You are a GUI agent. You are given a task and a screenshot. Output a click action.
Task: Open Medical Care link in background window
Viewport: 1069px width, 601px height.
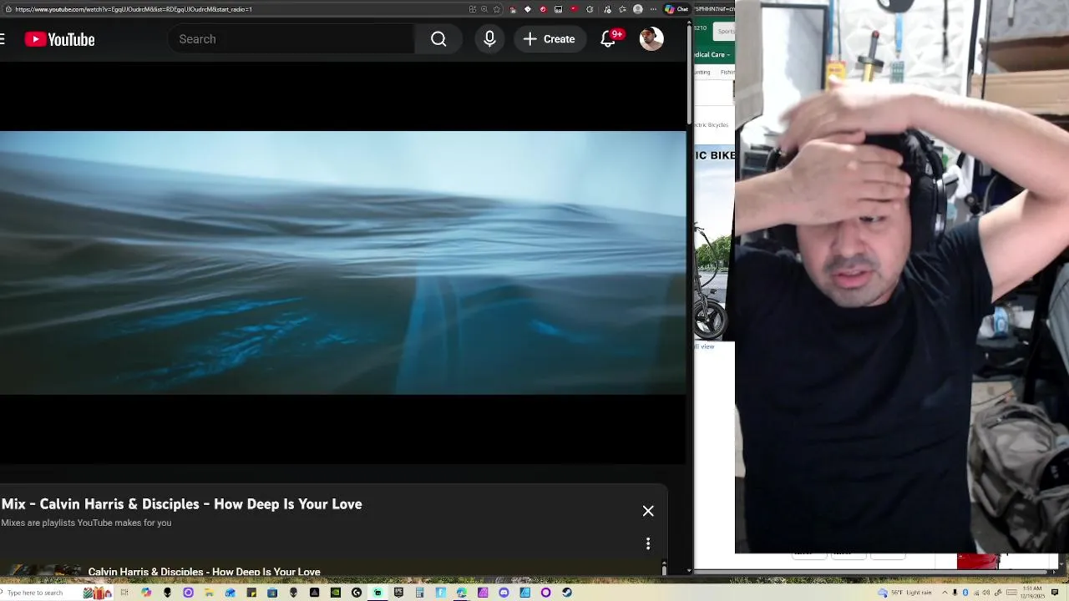712,54
